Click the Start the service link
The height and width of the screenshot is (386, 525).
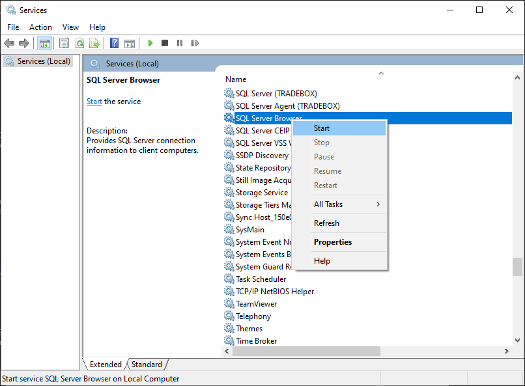94,102
